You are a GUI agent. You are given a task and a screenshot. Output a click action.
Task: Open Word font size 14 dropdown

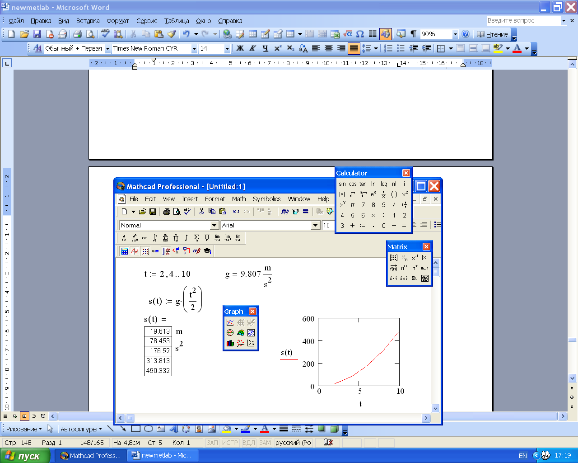pos(227,48)
